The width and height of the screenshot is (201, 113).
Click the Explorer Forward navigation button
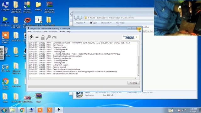pos(80,18)
